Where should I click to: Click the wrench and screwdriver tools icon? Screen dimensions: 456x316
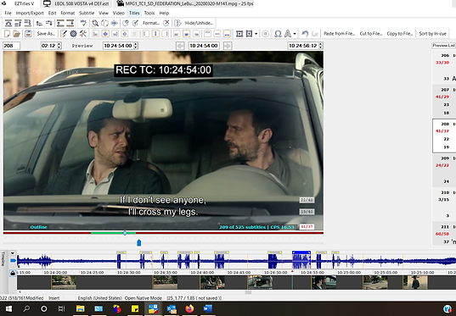[83, 34]
